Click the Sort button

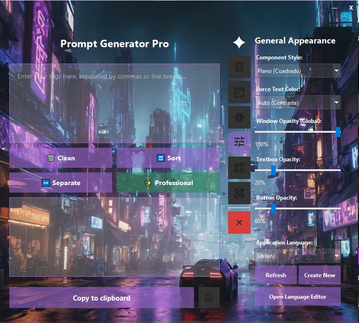click(168, 158)
